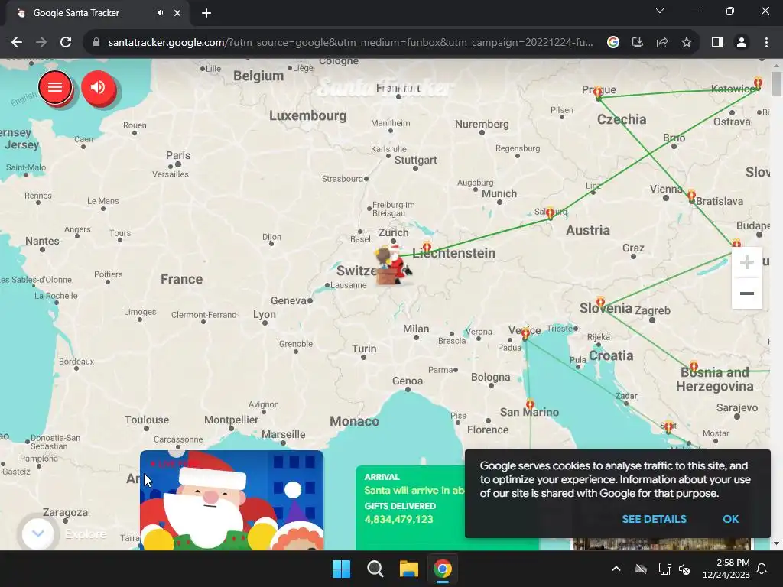The image size is (783, 587).
Task: Open File Explorer from taskbar
Action: pos(408,569)
